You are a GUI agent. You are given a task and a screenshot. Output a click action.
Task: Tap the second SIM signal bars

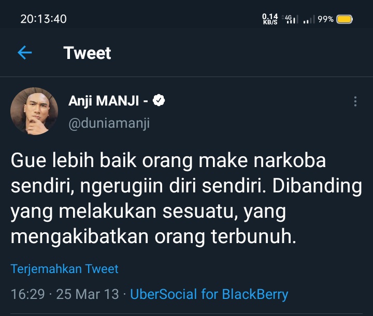pyautogui.click(x=309, y=20)
